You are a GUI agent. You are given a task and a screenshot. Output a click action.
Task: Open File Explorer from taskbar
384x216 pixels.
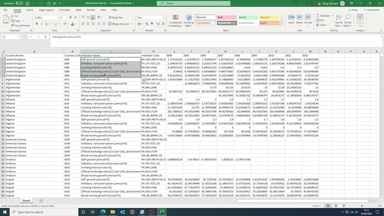[112, 212]
